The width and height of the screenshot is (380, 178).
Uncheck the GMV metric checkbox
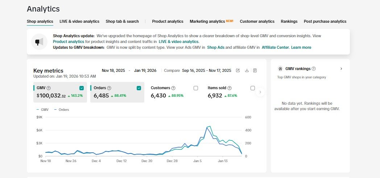point(82,88)
